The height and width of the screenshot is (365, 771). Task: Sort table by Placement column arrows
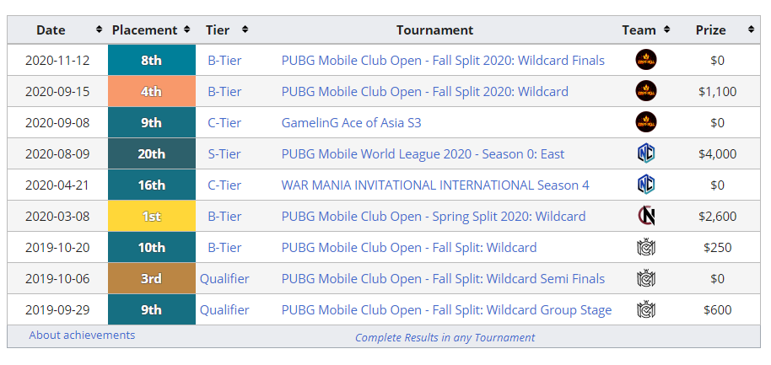point(186,30)
